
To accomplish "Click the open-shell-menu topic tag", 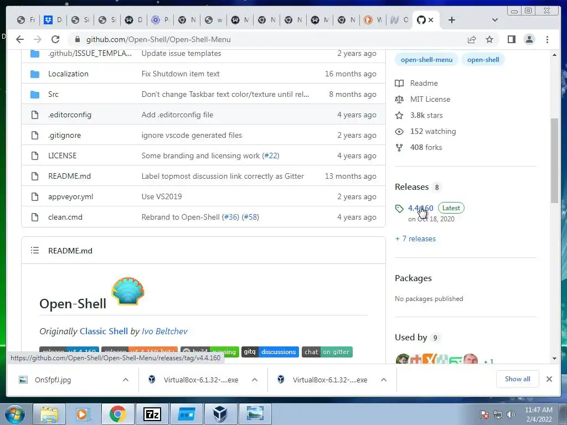I will 426,60.
